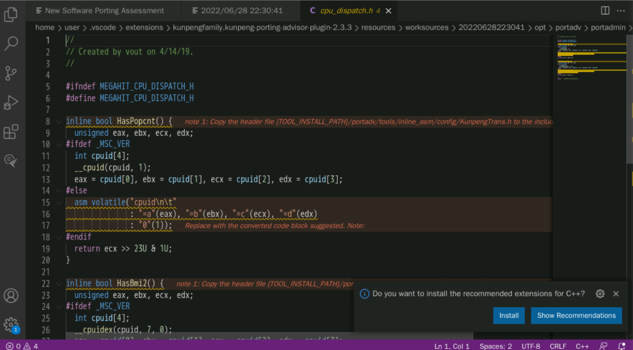Viewport: 633px width, 350px height.
Task: Click line number 19 in the gutter
Action: tap(46, 249)
